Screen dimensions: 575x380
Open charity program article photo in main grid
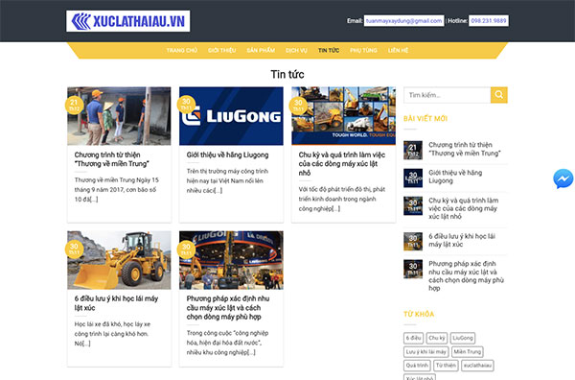pos(119,116)
